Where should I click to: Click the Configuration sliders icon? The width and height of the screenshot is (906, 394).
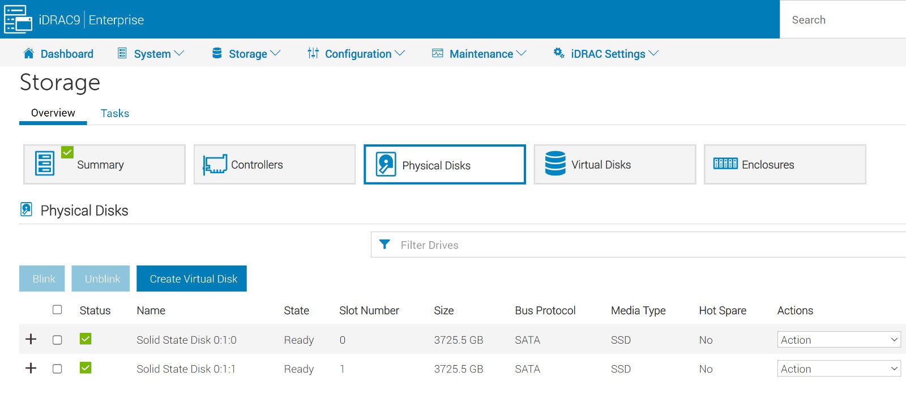313,53
